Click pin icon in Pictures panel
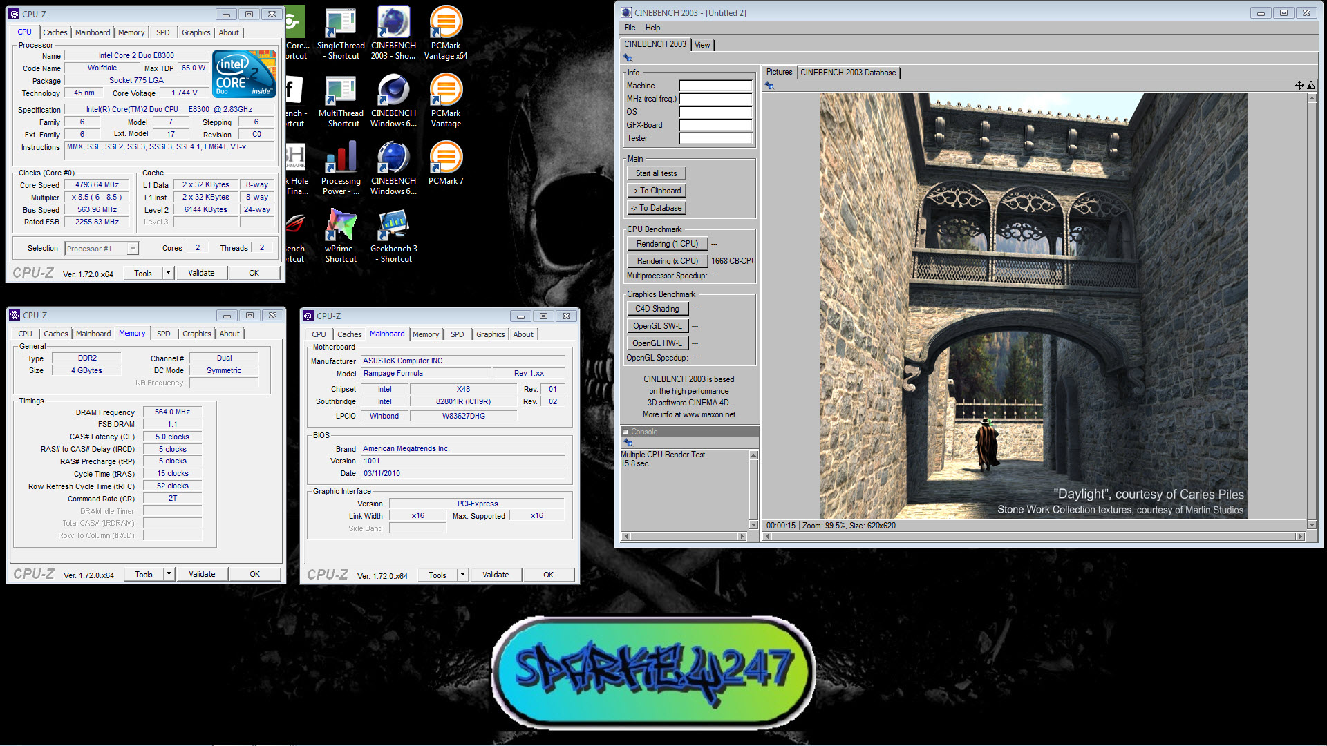The width and height of the screenshot is (1327, 746). (x=769, y=86)
